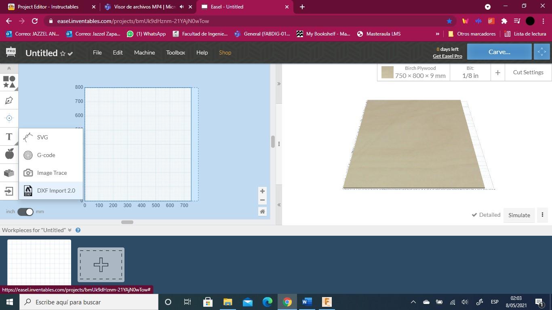Click the Simulate button
The height and width of the screenshot is (310, 552).
coord(519,215)
